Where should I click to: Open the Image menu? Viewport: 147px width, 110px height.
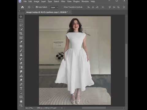tap(36, 2)
